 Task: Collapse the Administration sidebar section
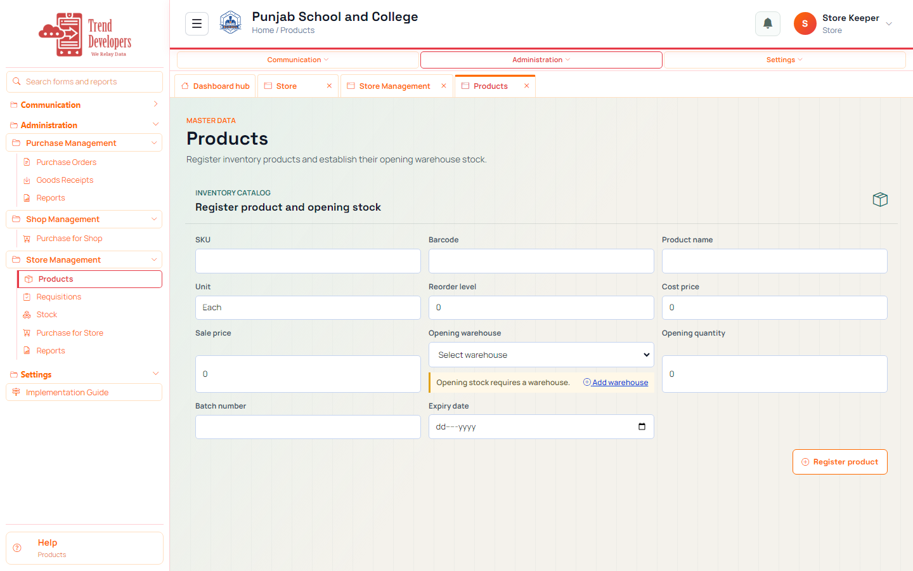155,124
